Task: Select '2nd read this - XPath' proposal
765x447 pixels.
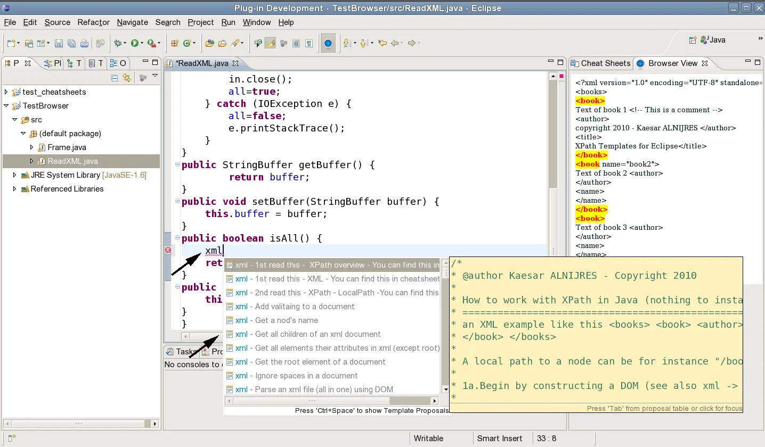Action: 333,293
